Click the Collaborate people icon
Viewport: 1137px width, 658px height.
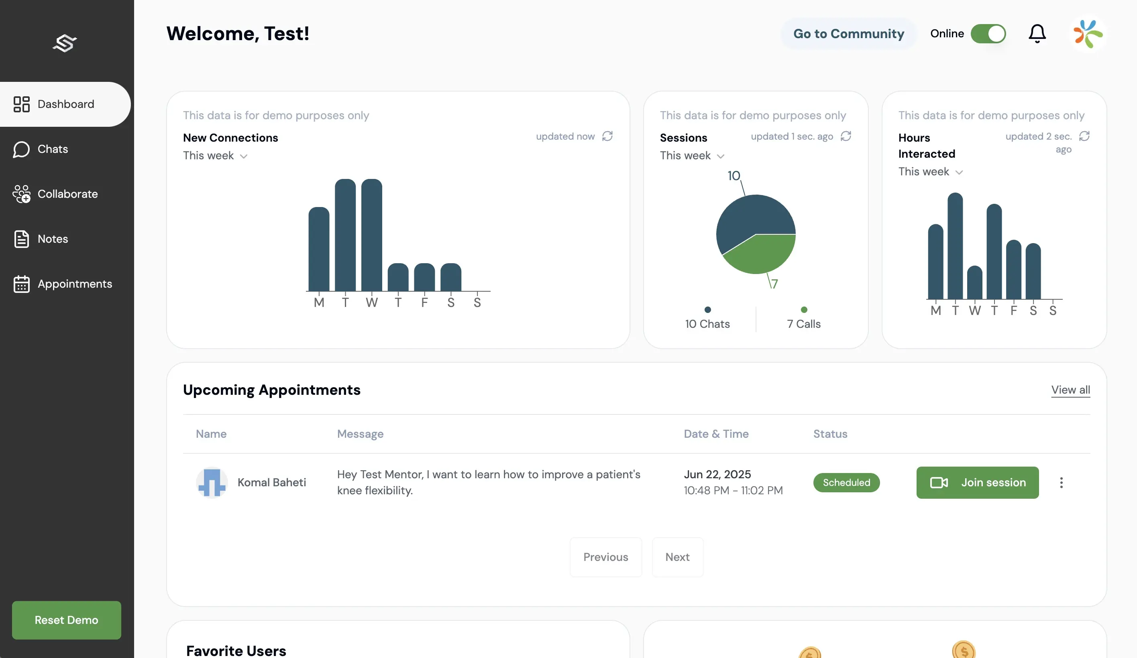21,194
